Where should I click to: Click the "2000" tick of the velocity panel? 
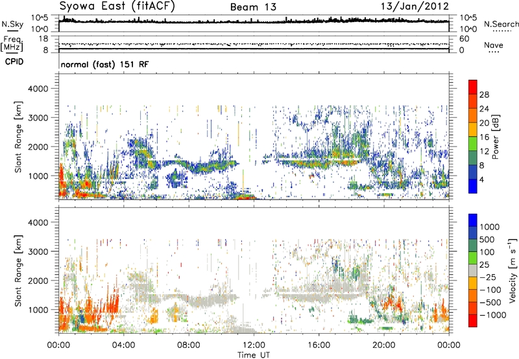(40, 281)
